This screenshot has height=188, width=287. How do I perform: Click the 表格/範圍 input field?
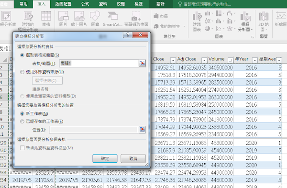coord(99,63)
